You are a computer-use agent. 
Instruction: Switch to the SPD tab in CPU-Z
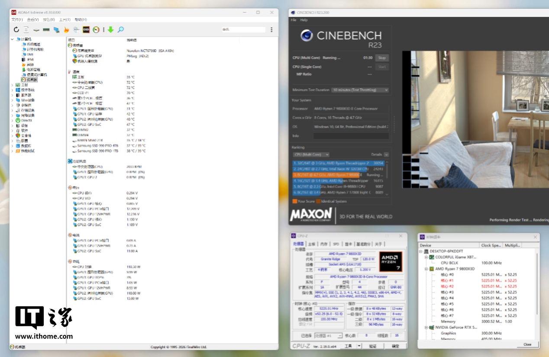coord(336,244)
